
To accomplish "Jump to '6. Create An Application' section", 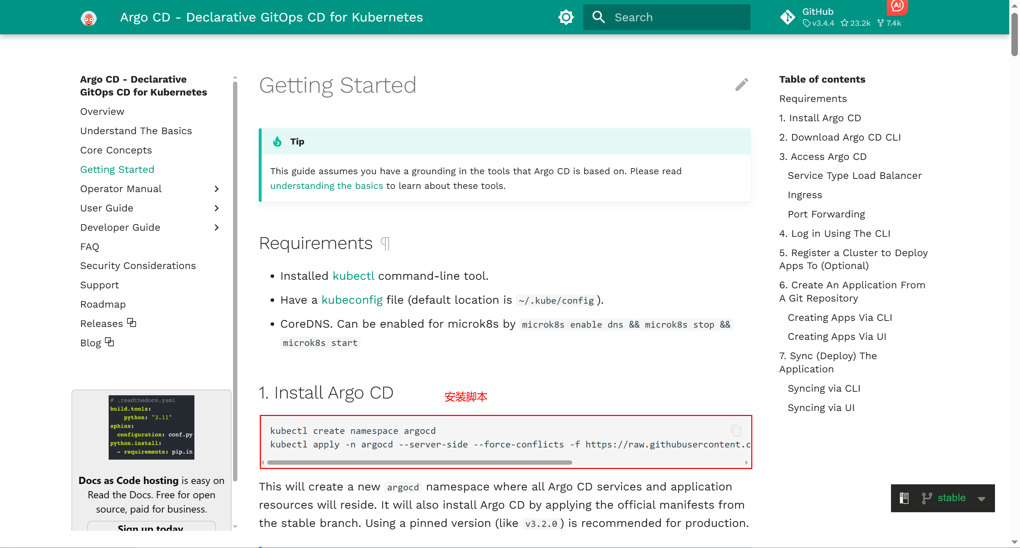I will click(852, 292).
